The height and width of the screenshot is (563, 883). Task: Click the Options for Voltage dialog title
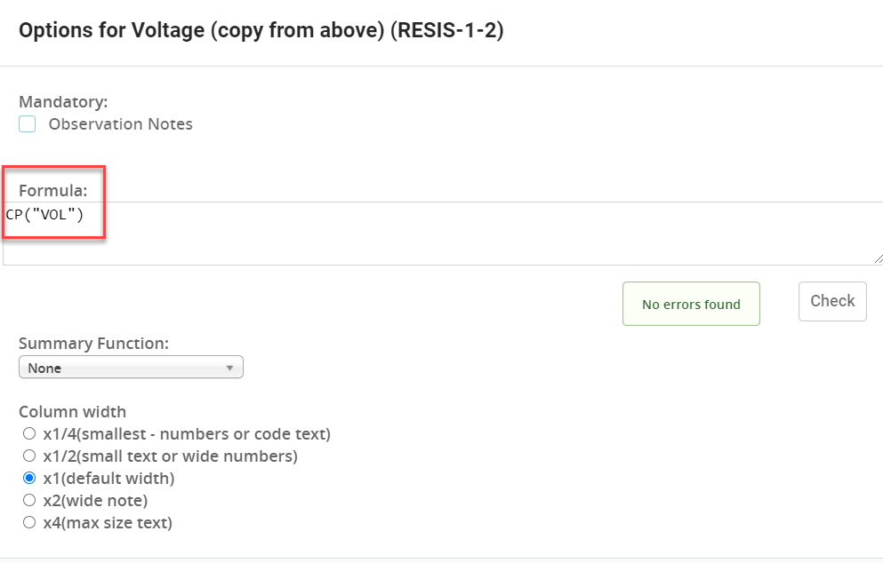261,30
